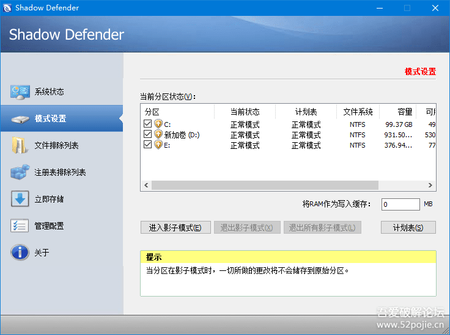The height and width of the screenshot is (335, 450).
Task: Select 管理配置 in the sidebar
Action: tap(49, 226)
